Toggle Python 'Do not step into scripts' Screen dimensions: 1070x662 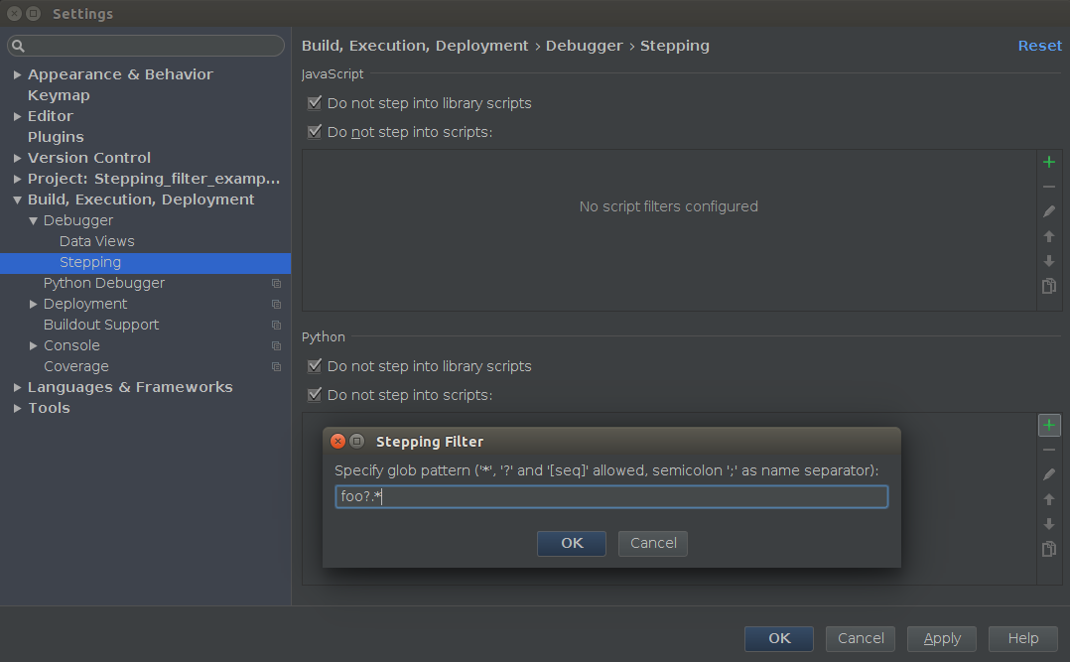tap(315, 394)
